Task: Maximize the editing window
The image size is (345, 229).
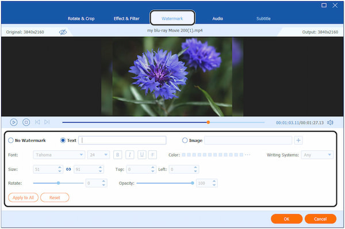Action: click(x=324, y=5)
